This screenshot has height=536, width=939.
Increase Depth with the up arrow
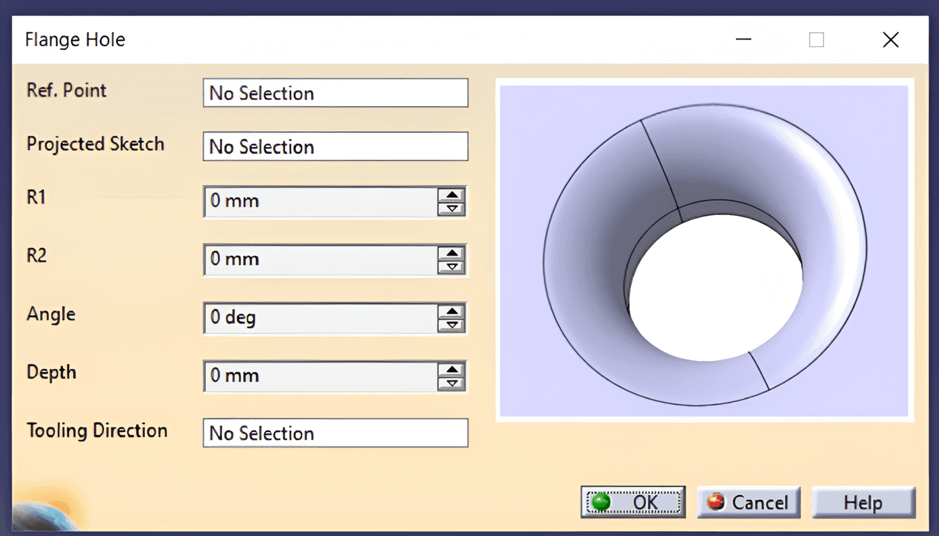coord(452,370)
